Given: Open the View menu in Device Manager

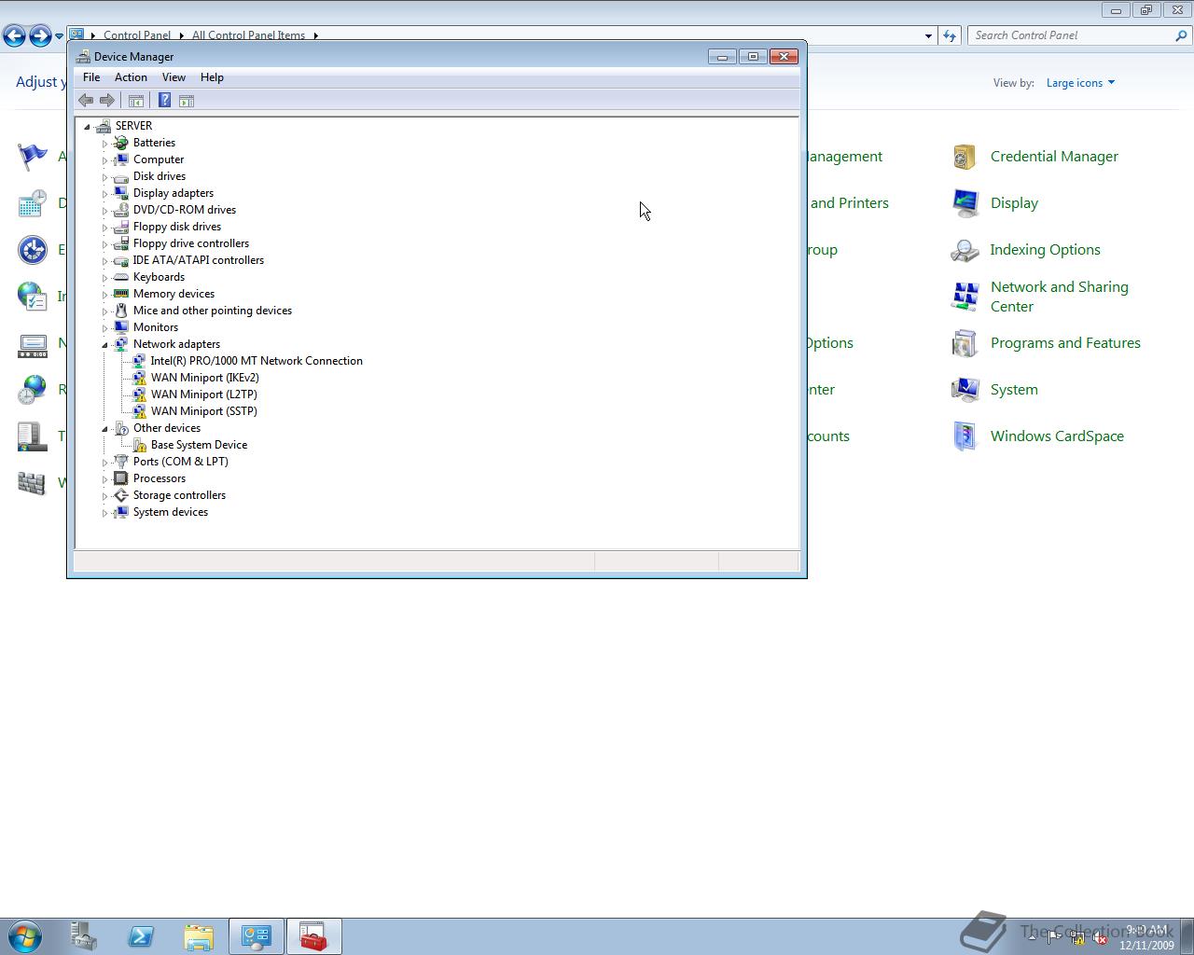Looking at the screenshot, I should (x=174, y=77).
